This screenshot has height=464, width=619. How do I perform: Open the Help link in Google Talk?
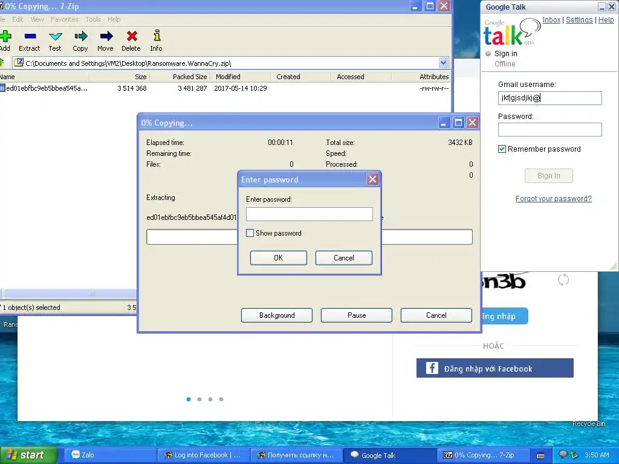[606, 20]
